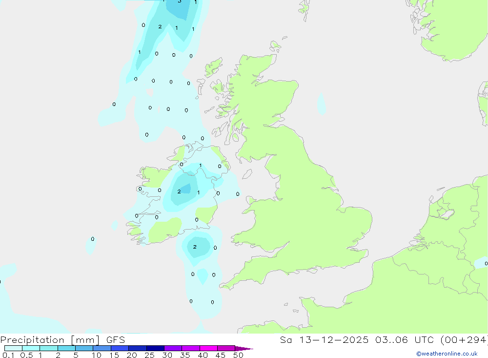The image size is (488, 358).
Task: Select the "20" legend scale label
Action: pos(132,355)
